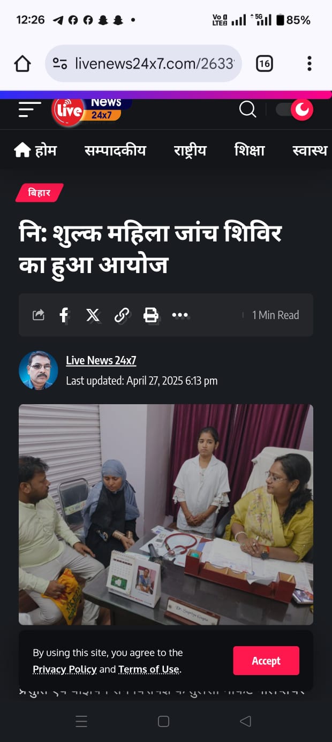The height and width of the screenshot is (742, 332).
Task: Open the hamburger menu icon
Action: 29,109
